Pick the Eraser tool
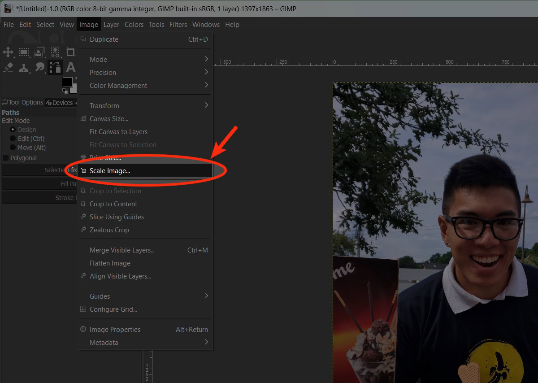The image size is (538, 383). [8, 67]
